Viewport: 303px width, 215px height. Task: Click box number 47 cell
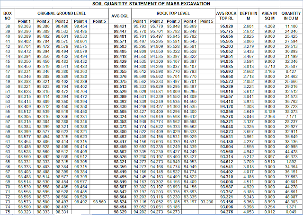[x=8, y=71]
